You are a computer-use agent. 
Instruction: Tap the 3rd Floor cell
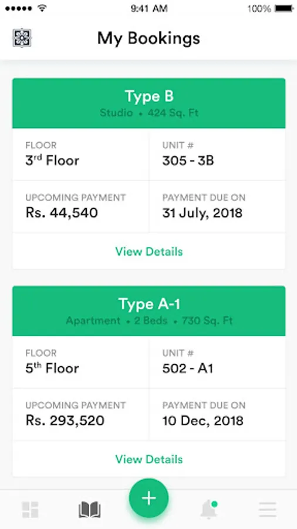pos(80,155)
